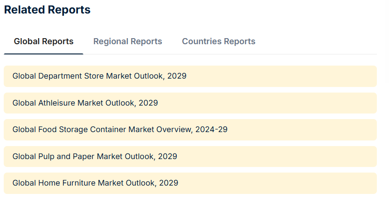Image resolution: width=389 pixels, height=200 pixels.
Task: Open the Countries Reports tab
Action: tap(219, 41)
